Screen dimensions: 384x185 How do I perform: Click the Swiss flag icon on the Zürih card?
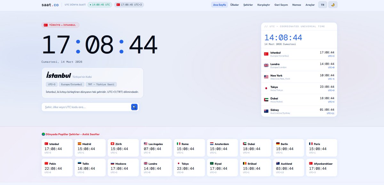pos(112,144)
